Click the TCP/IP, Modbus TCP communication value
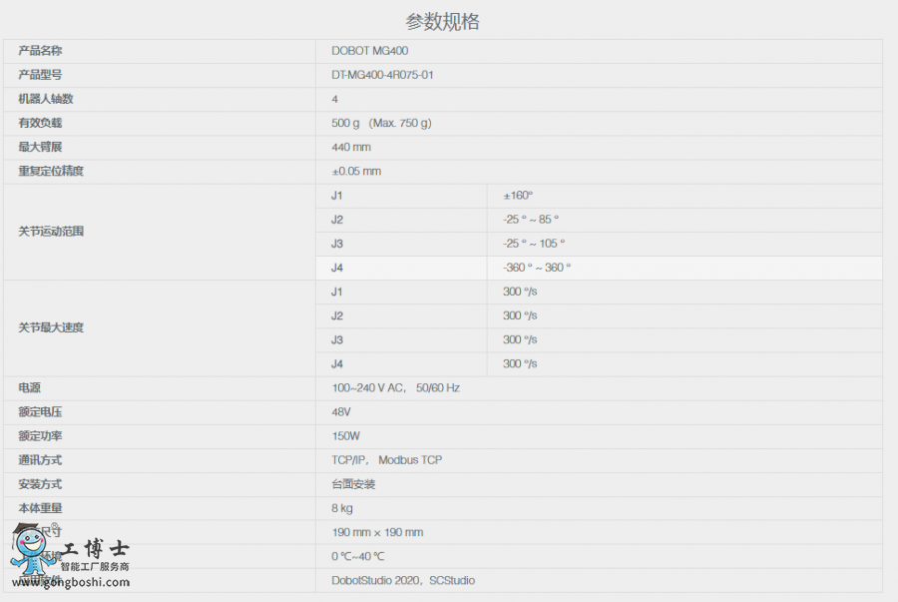The width and height of the screenshot is (898, 602). 386,460
